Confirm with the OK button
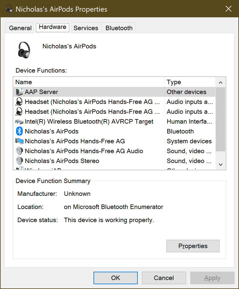This screenshot has width=239, height=289. (115, 278)
